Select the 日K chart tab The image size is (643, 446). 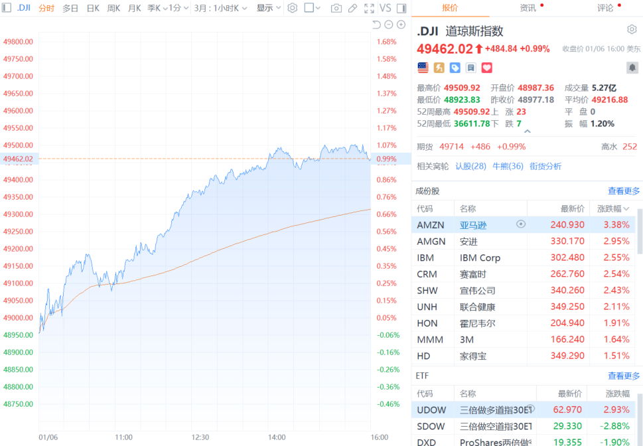pos(93,8)
